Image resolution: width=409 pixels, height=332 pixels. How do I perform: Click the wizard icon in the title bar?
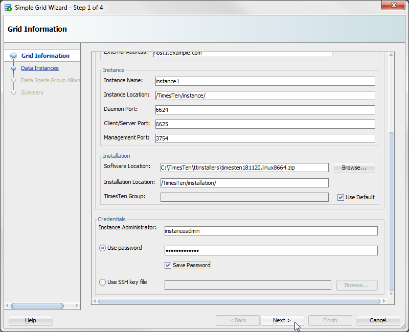[x=8, y=8]
